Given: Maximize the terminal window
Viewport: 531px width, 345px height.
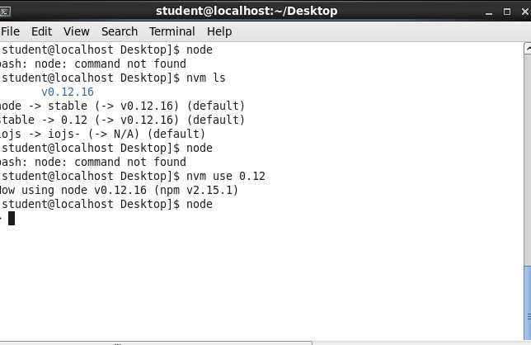Looking at the screenshot, I should 507,12.
